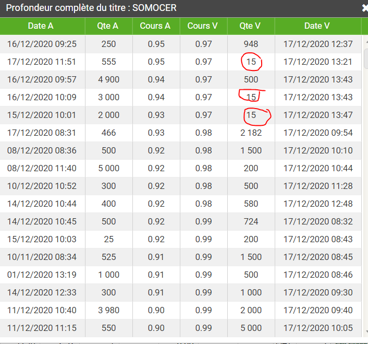The height and width of the screenshot is (344, 368).
Task: Select Date A cell 16/12/2020 10:09
Action: (42, 97)
